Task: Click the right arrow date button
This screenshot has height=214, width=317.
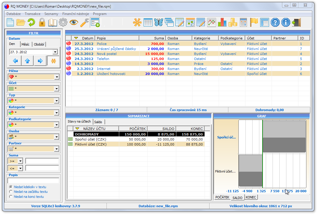Action: (x=40, y=61)
